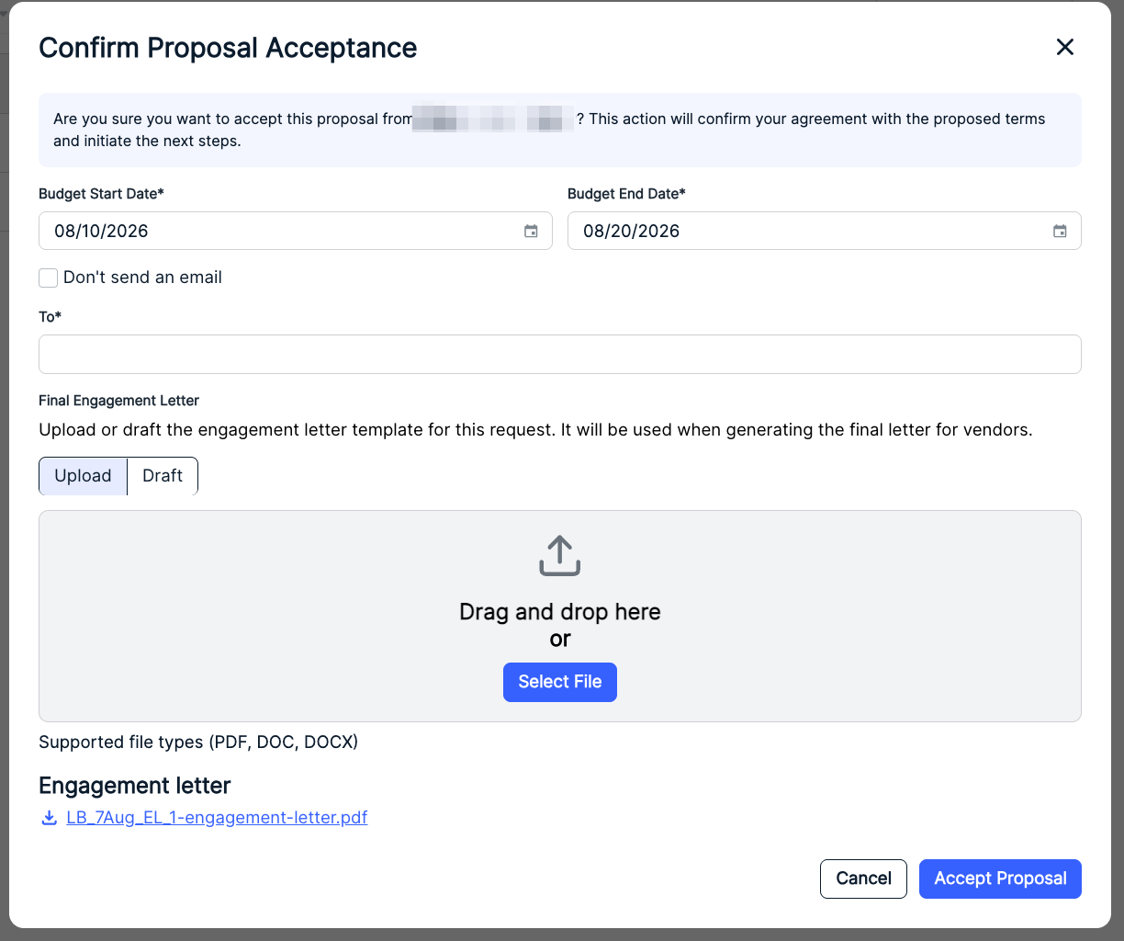Viewport: 1124px width, 941px height.
Task: Click download icon beside engagement letter file
Action: (x=49, y=818)
